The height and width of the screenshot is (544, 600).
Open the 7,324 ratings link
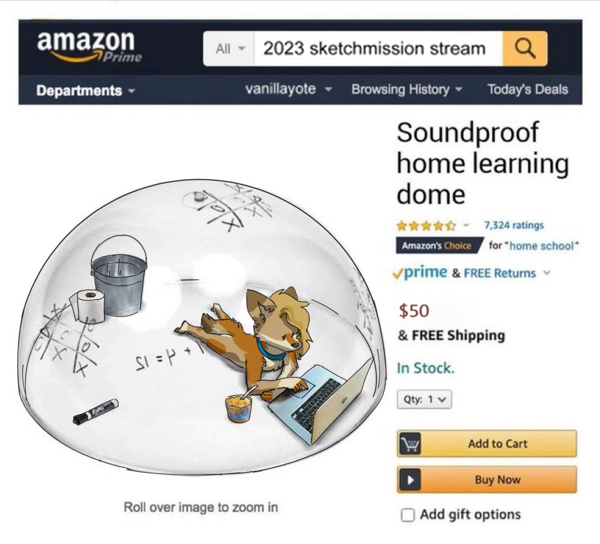tap(514, 225)
